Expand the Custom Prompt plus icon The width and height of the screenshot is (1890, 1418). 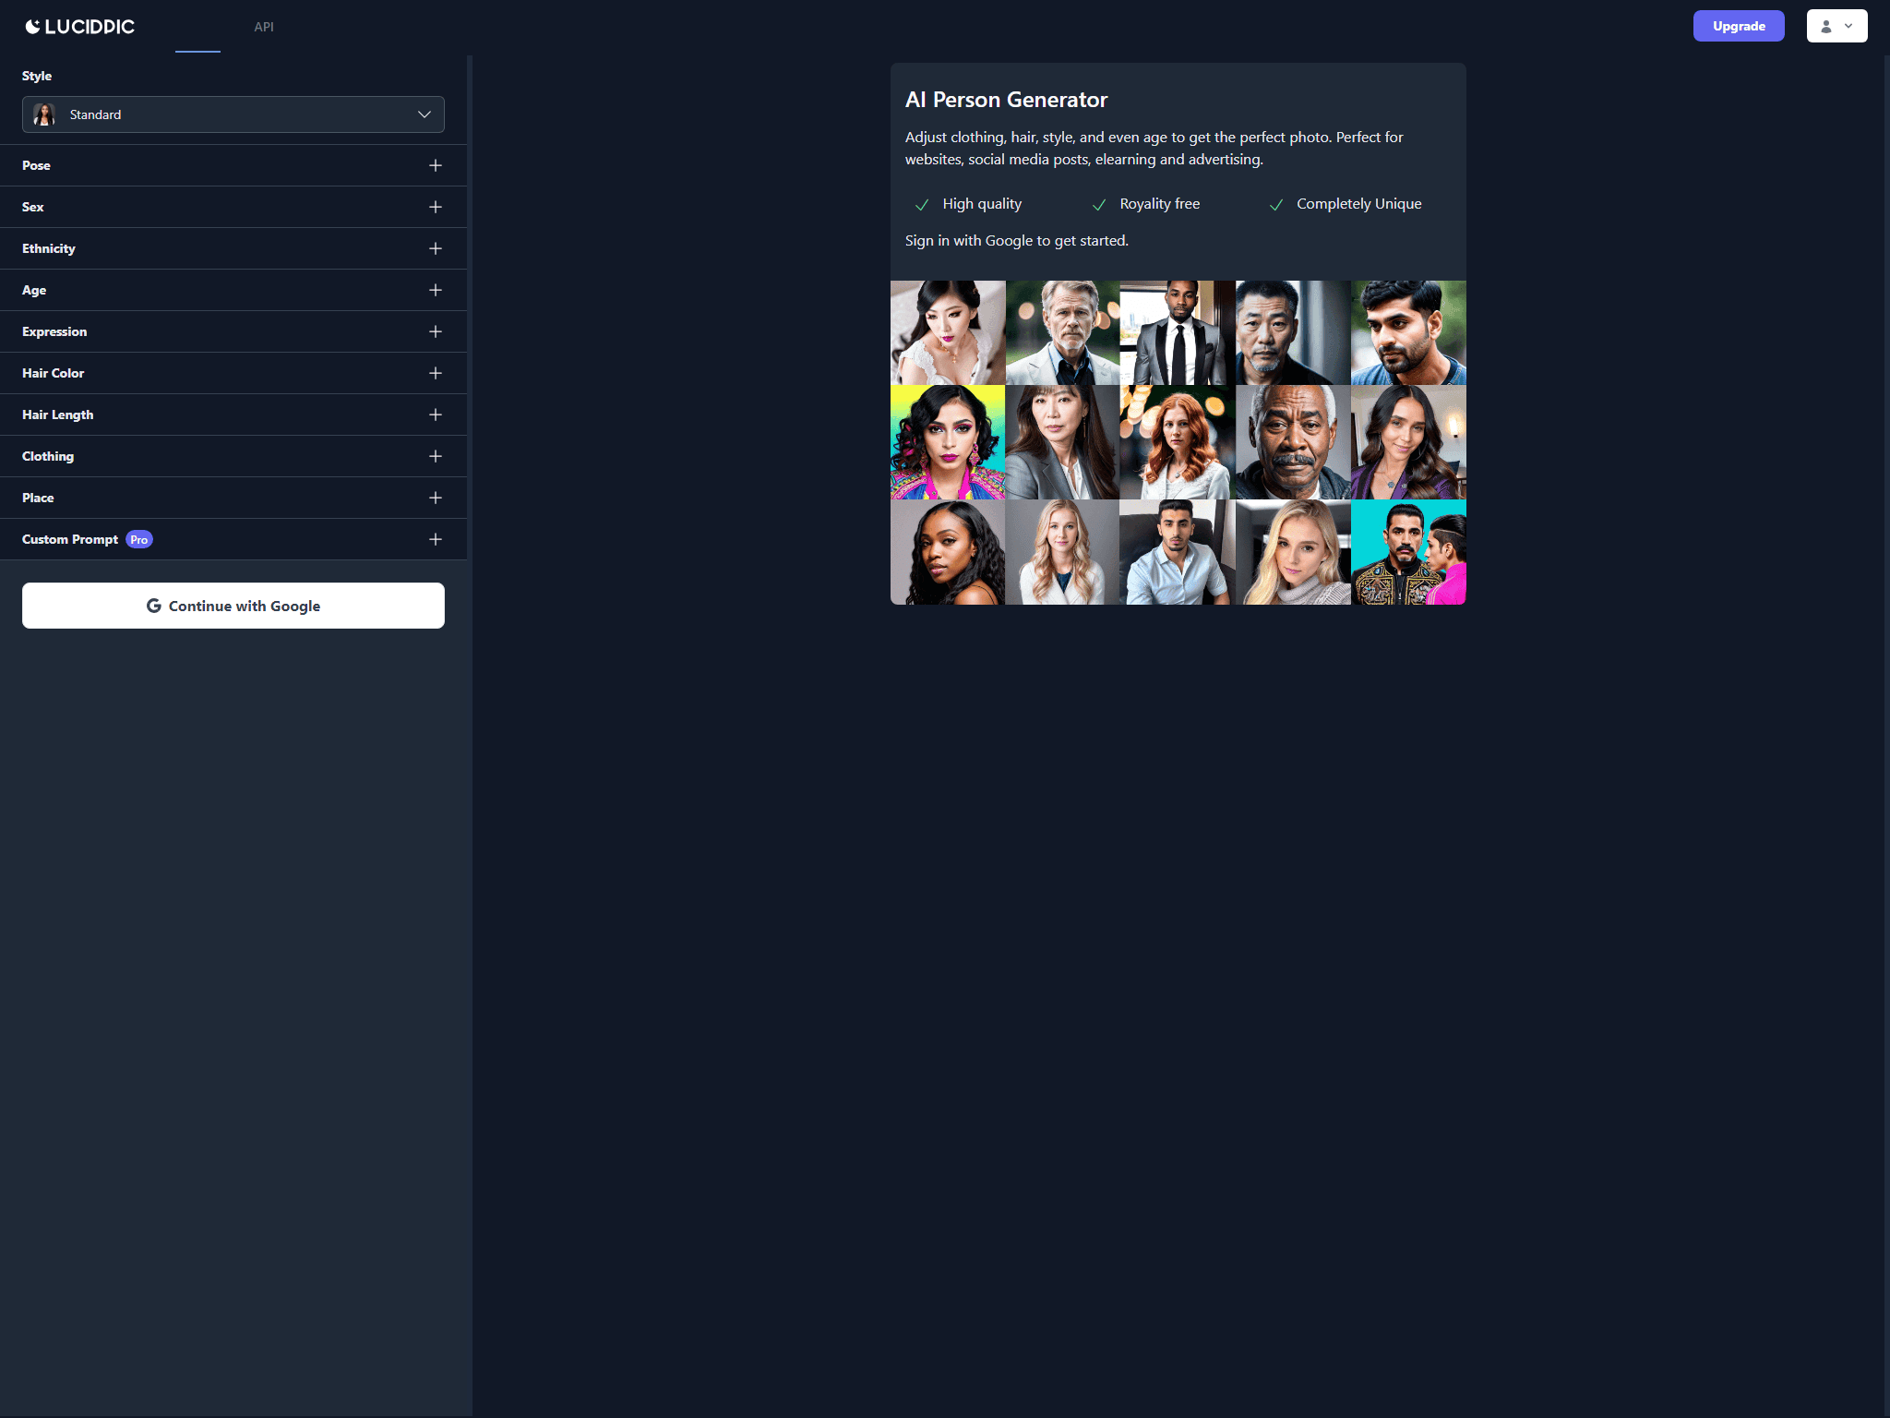(436, 539)
